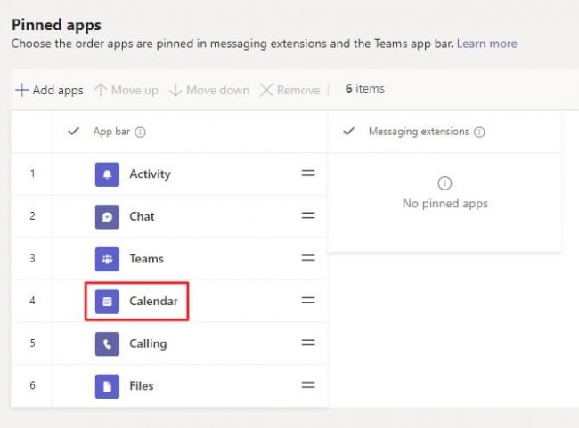Click the Move down button
Viewport: 579px width, 428px height.
[209, 90]
